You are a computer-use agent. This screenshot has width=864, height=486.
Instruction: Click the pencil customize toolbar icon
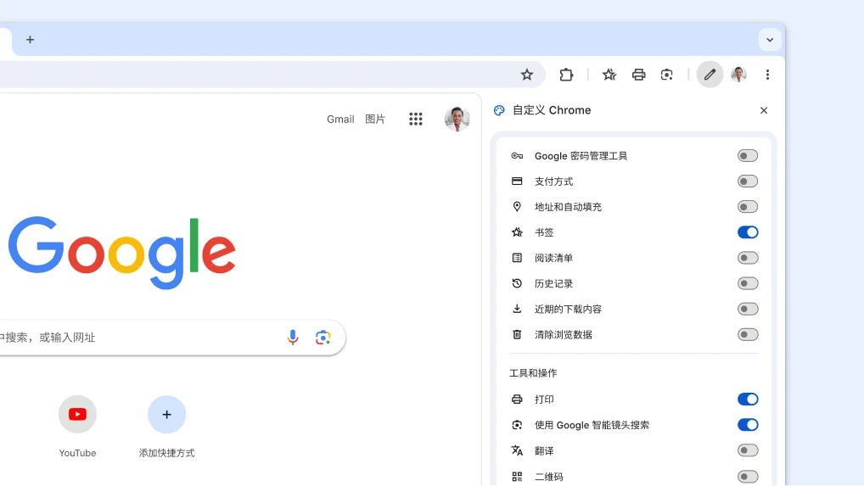point(710,75)
